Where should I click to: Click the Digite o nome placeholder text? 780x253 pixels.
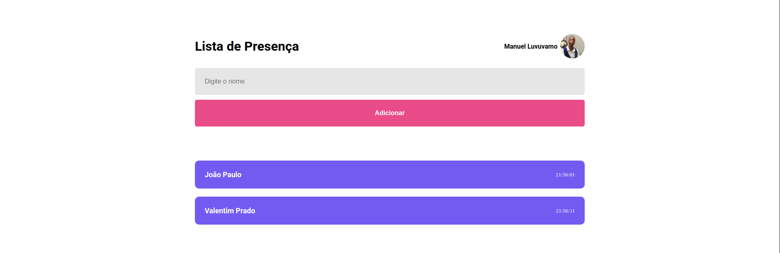pos(225,81)
